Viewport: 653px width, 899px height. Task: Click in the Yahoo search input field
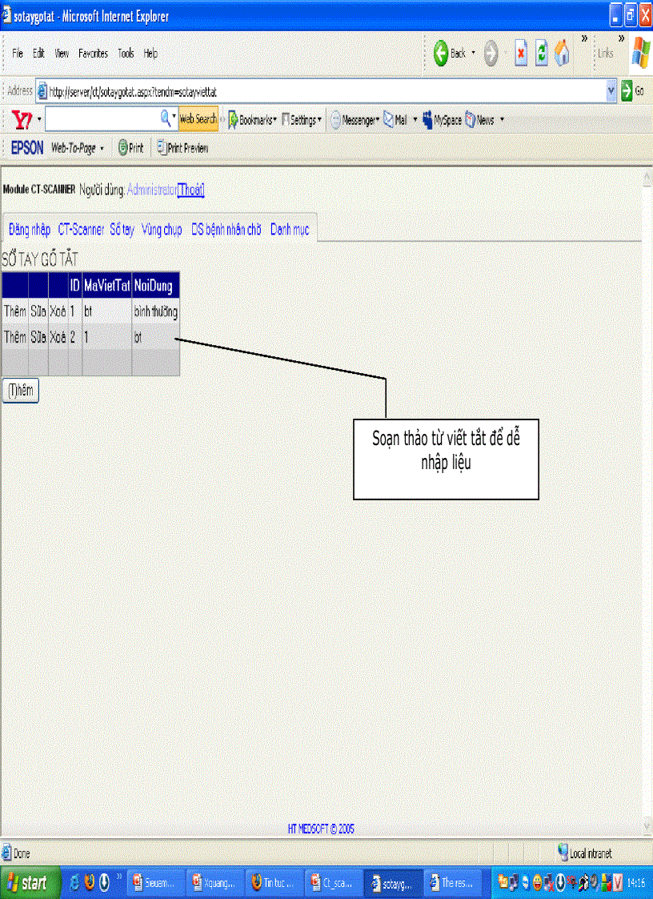pos(102,119)
